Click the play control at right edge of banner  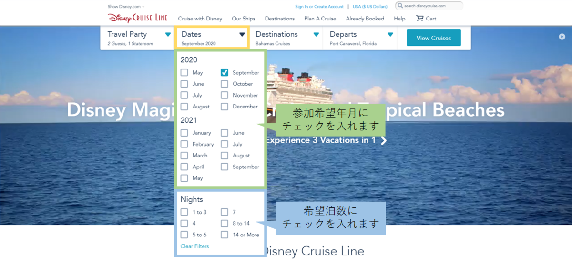[562, 37]
